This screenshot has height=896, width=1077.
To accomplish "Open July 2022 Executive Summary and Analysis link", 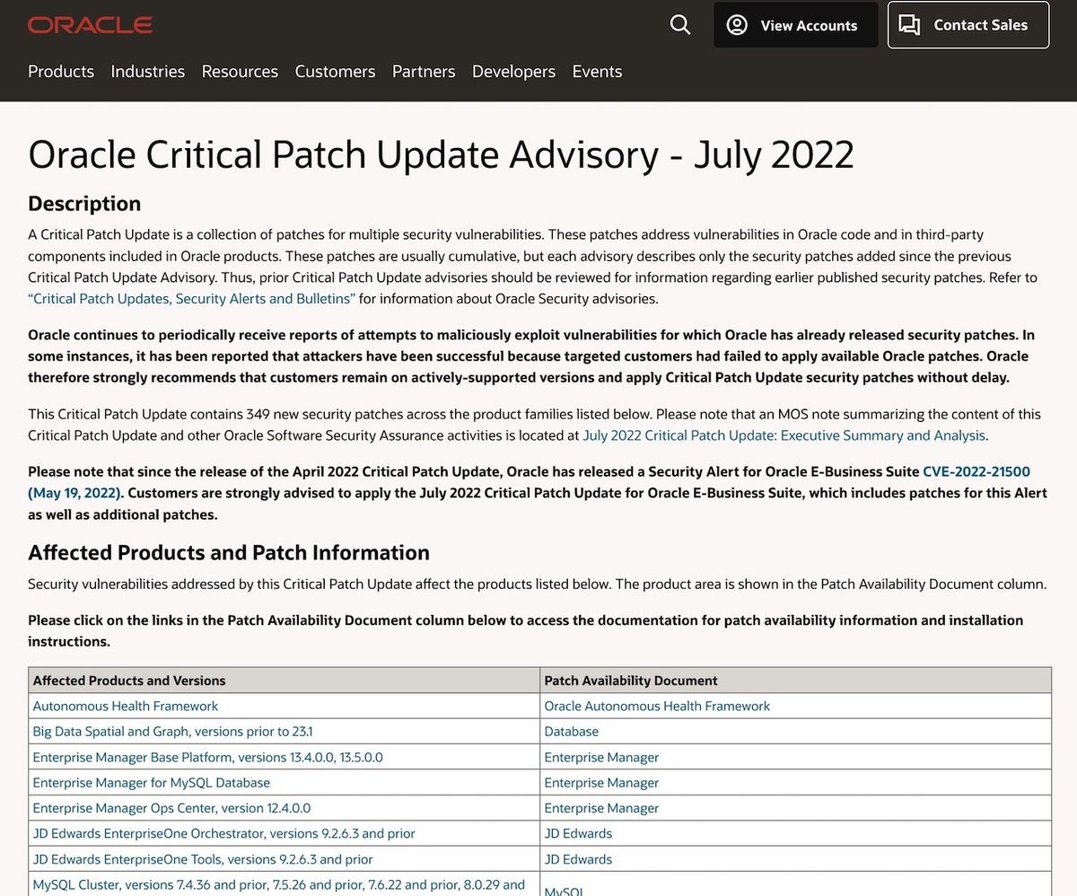I will click(784, 435).
